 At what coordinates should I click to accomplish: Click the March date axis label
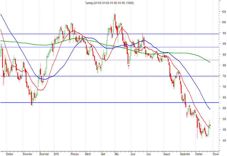click(x=88, y=154)
